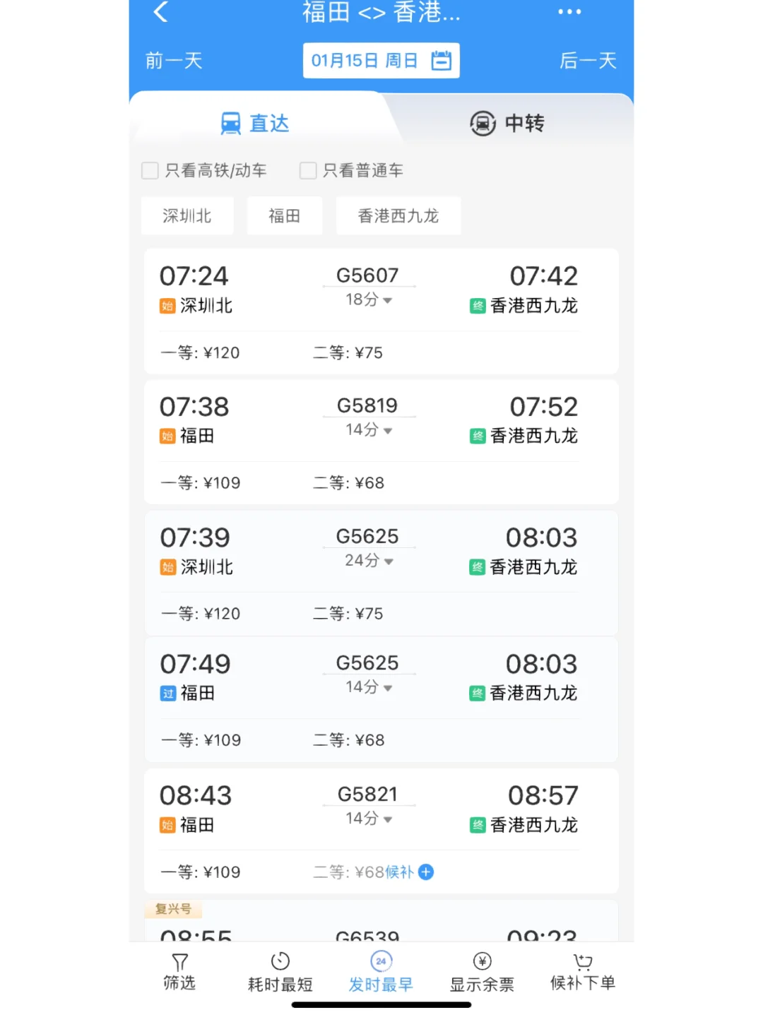The width and height of the screenshot is (763, 1017).
Task: Go to 前一天 previous day
Action: 174,61
